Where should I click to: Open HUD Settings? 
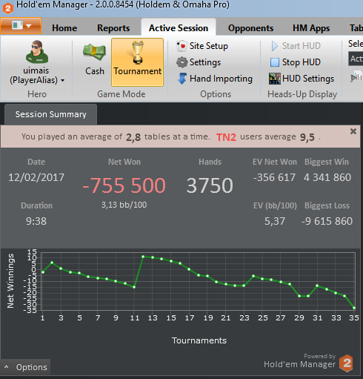coord(302,79)
